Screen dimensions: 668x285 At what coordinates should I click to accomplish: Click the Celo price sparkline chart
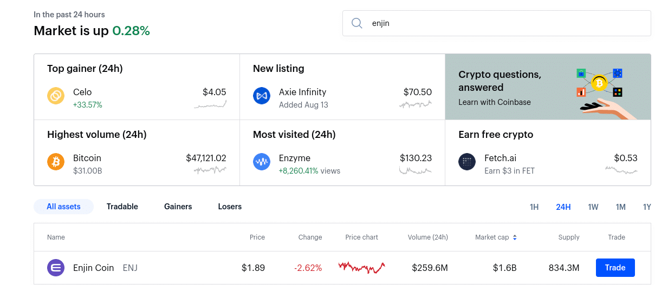click(210, 104)
